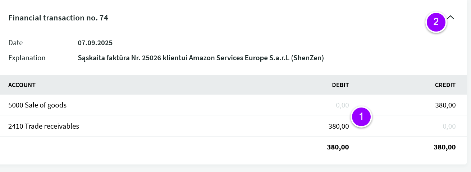This screenshot has height=172, width=471.
Task: Click the bold total debit 380,00
Action: point(338,147)
